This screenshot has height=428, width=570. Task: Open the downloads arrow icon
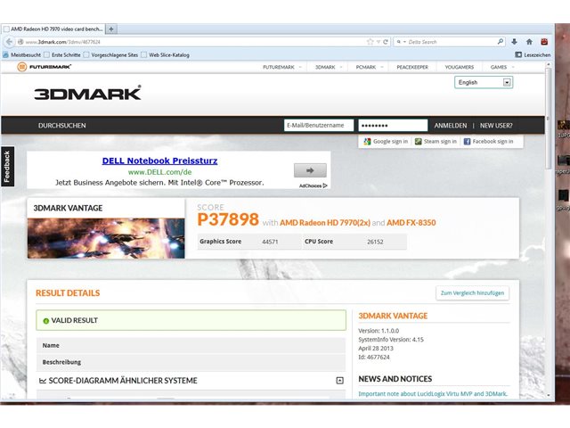tap(514, 42)
